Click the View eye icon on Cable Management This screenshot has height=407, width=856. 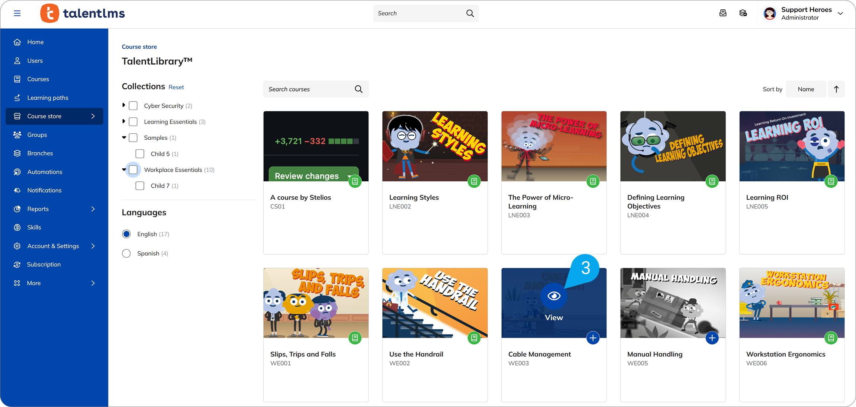[554, 296]
